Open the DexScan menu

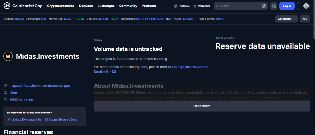pyautogui.click(x=86, y=6)
